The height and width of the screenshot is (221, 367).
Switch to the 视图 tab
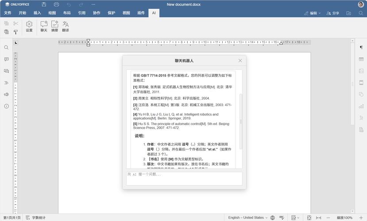[126, 13]
